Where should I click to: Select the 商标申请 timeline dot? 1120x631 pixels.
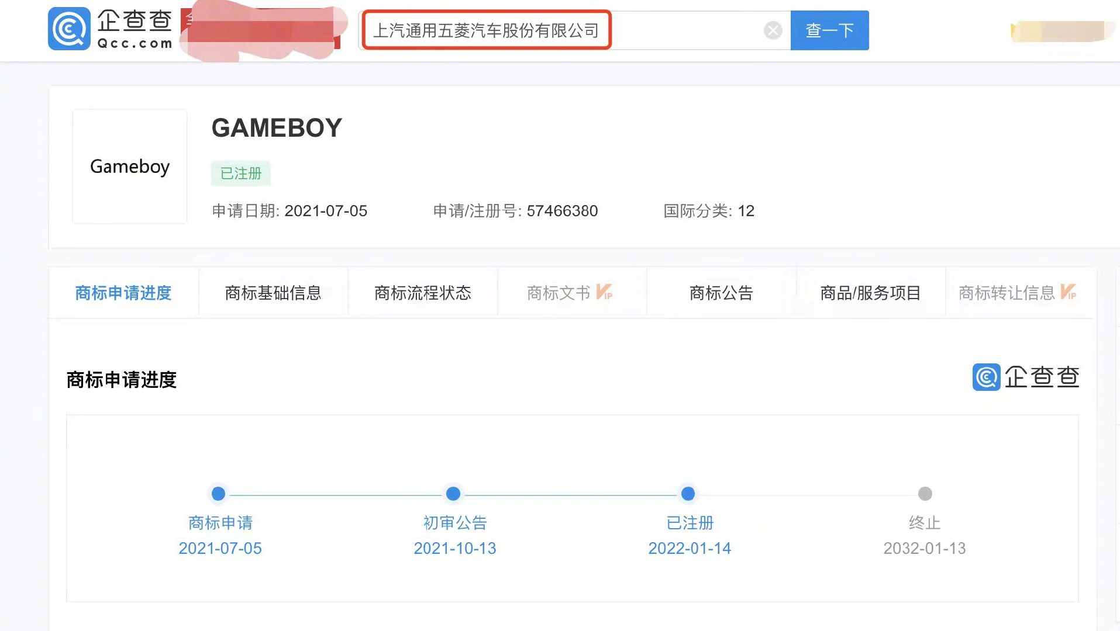pyautogui.click(x=218, y=494)
